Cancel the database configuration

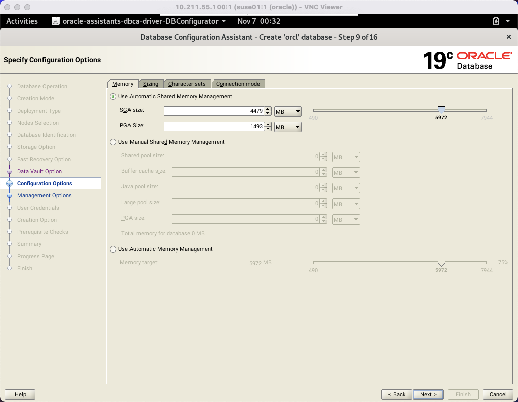coord(498,395)
